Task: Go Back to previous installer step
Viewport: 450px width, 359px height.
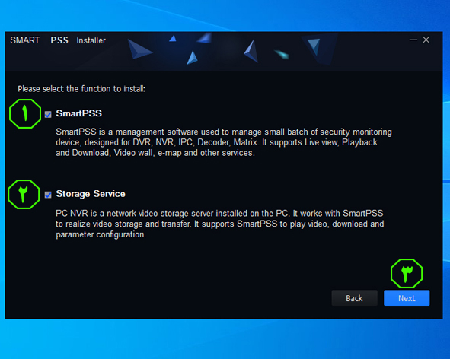Action: (354, 298)
